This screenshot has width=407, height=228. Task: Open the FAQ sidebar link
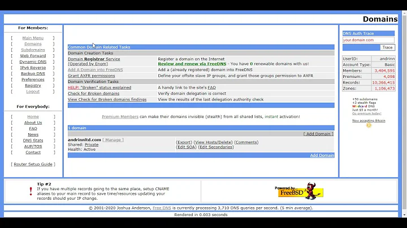(x=33, y=129)
